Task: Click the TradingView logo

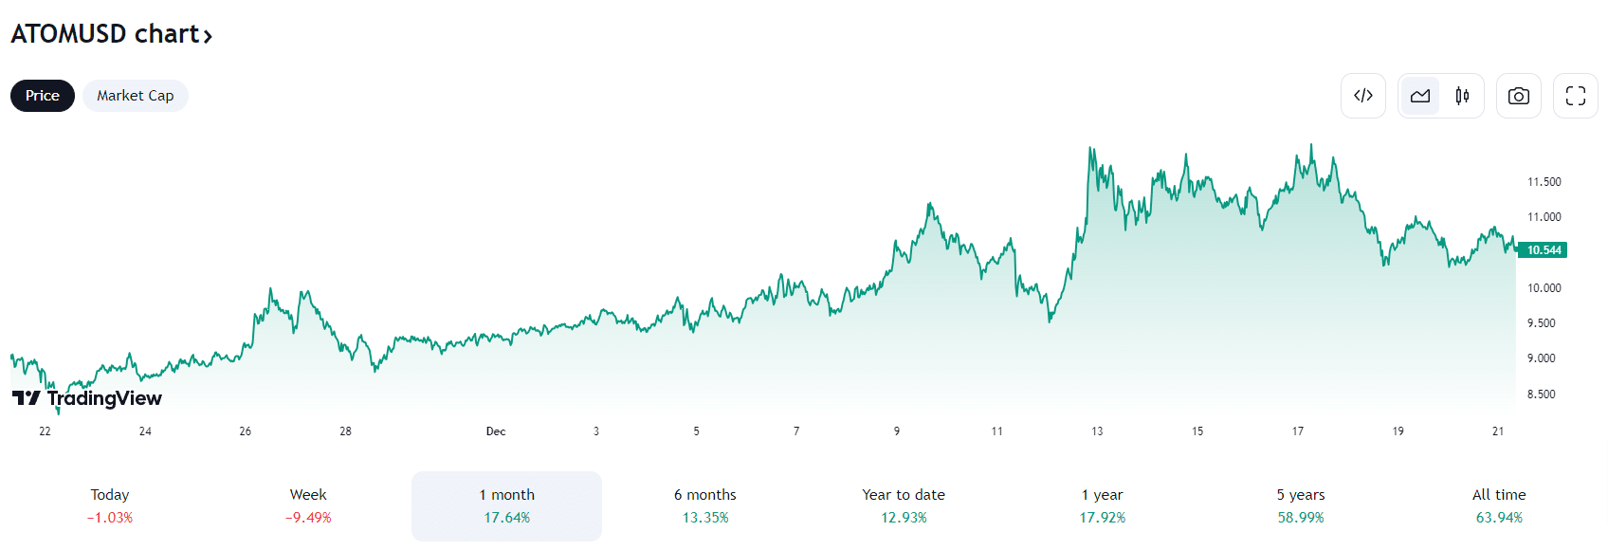Action: click(87, 398)
